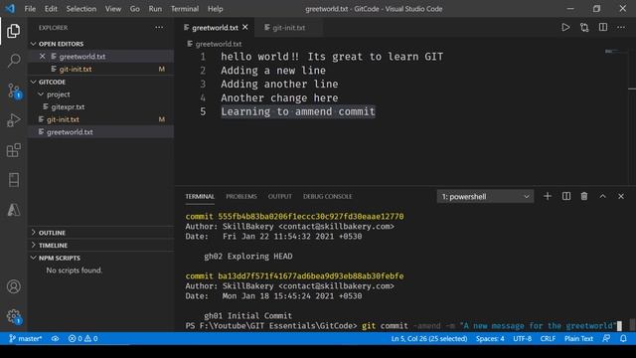Open notifications bell in status bar
The width and height of the screenshot is (636, 358).
coord(623,338)
